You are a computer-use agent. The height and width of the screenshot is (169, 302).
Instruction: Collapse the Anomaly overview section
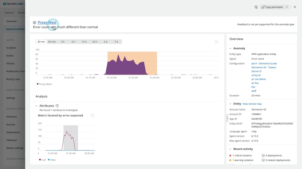pyautogui.click(x=230, y=49)
